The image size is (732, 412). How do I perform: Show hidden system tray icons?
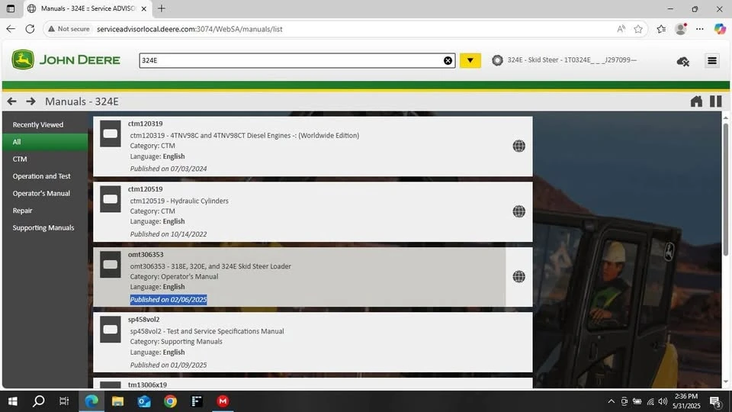pos(611,401)
